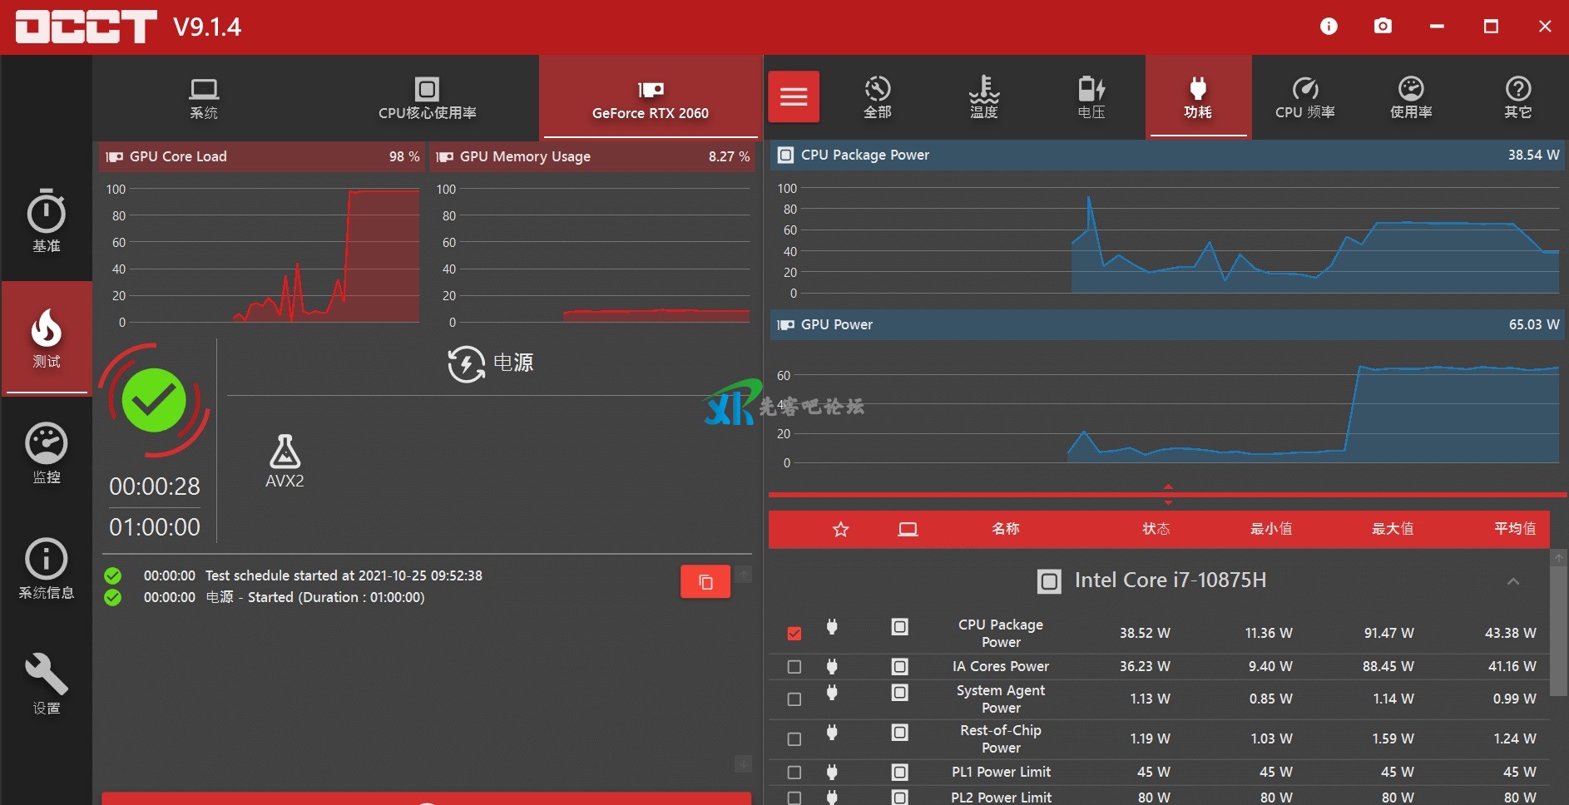This screenshot has width=1569, height=805.
Task: Click the screenshot camera icon
Action: tap(1383, 27)
